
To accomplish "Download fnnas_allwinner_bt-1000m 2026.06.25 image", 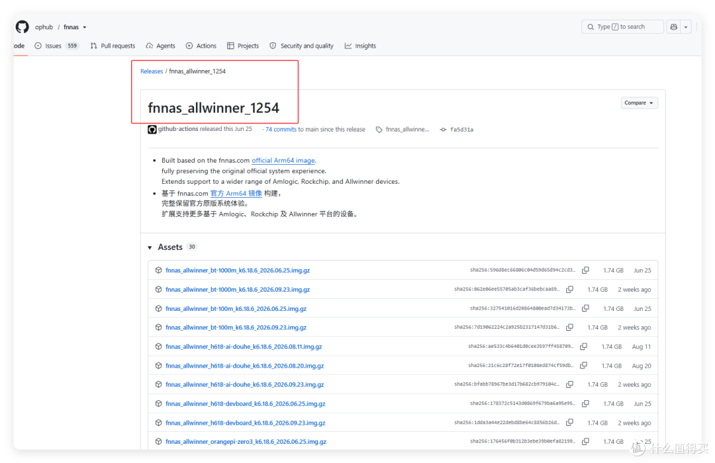I will point(238,271).
